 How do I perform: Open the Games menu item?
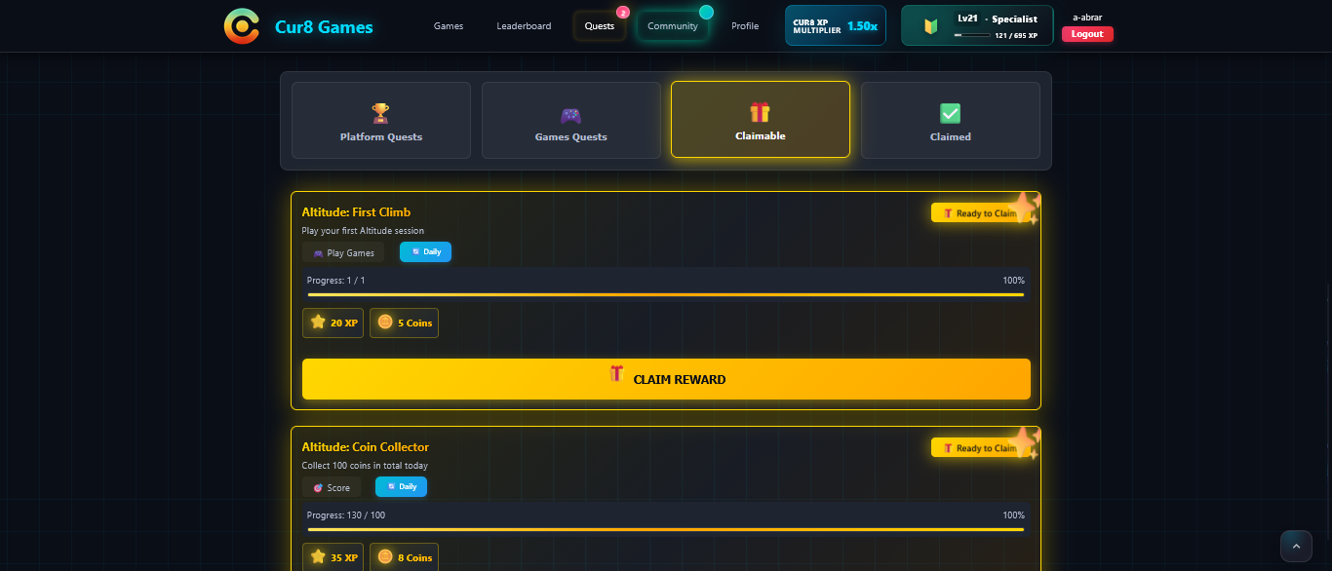coord(449,26)
